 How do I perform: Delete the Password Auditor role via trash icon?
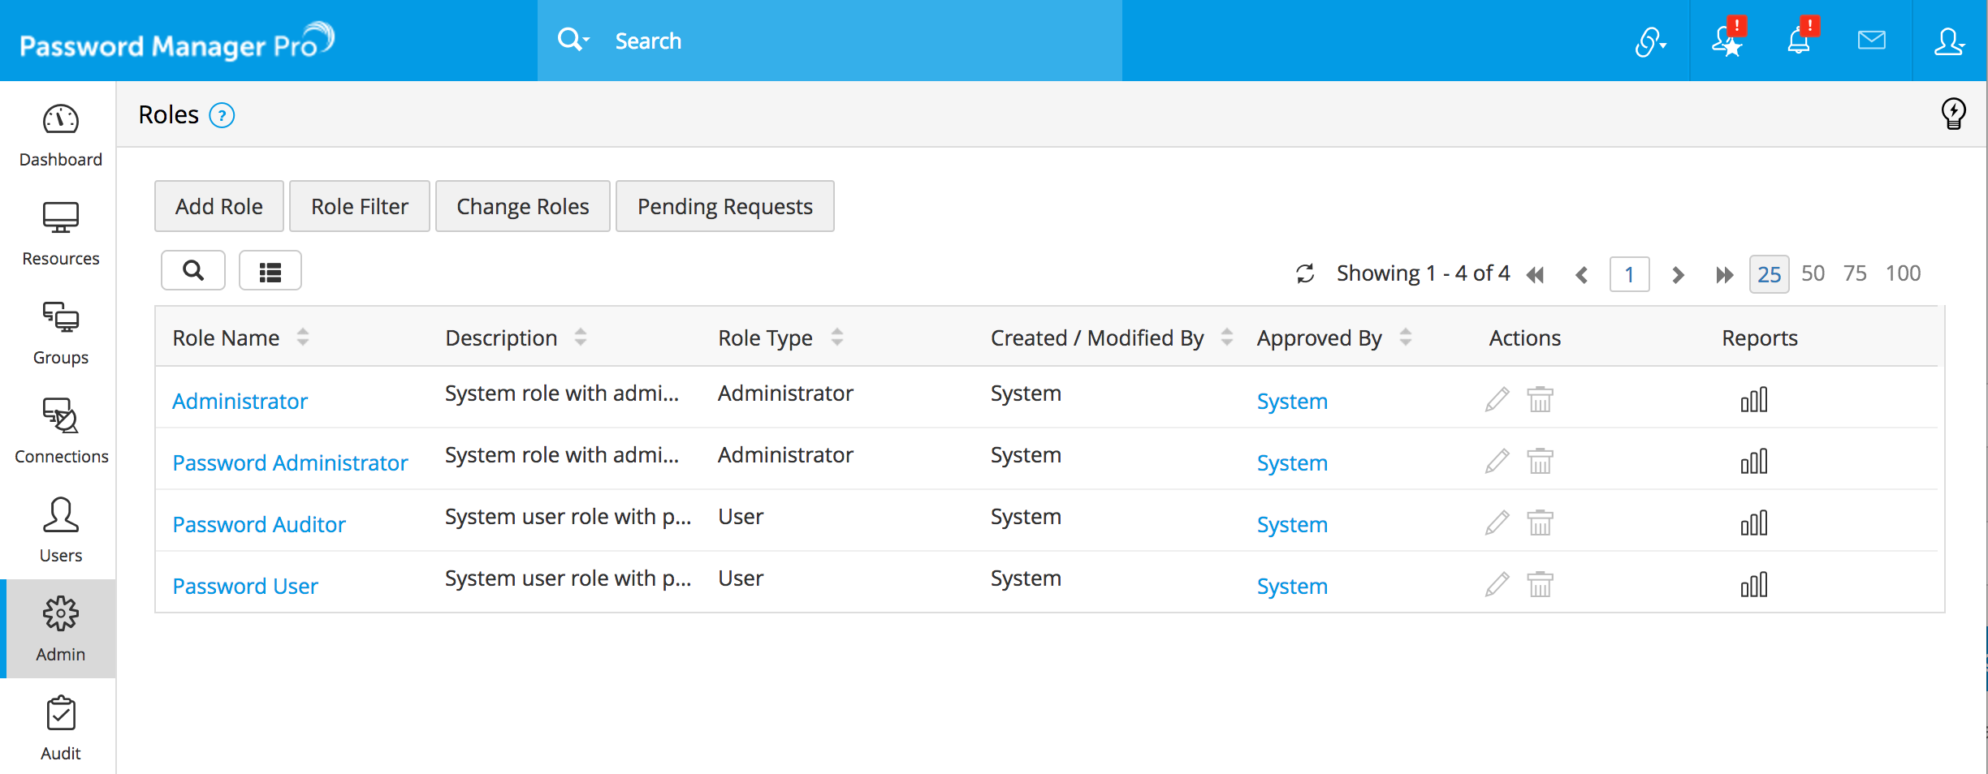click(1540, 523)
